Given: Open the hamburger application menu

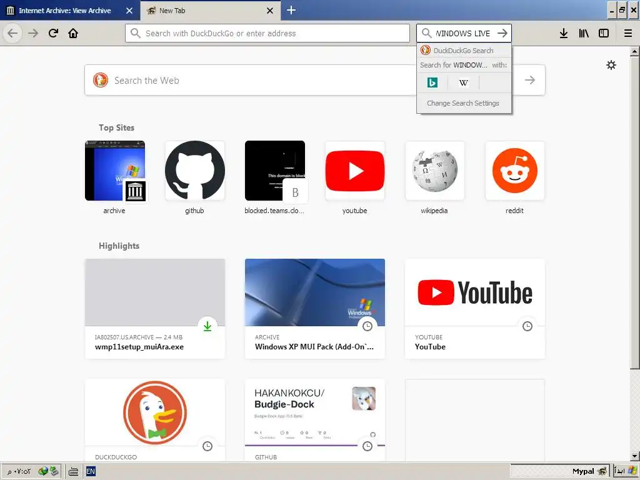Looking at the screenshot, I should click(x=628, y=33).
